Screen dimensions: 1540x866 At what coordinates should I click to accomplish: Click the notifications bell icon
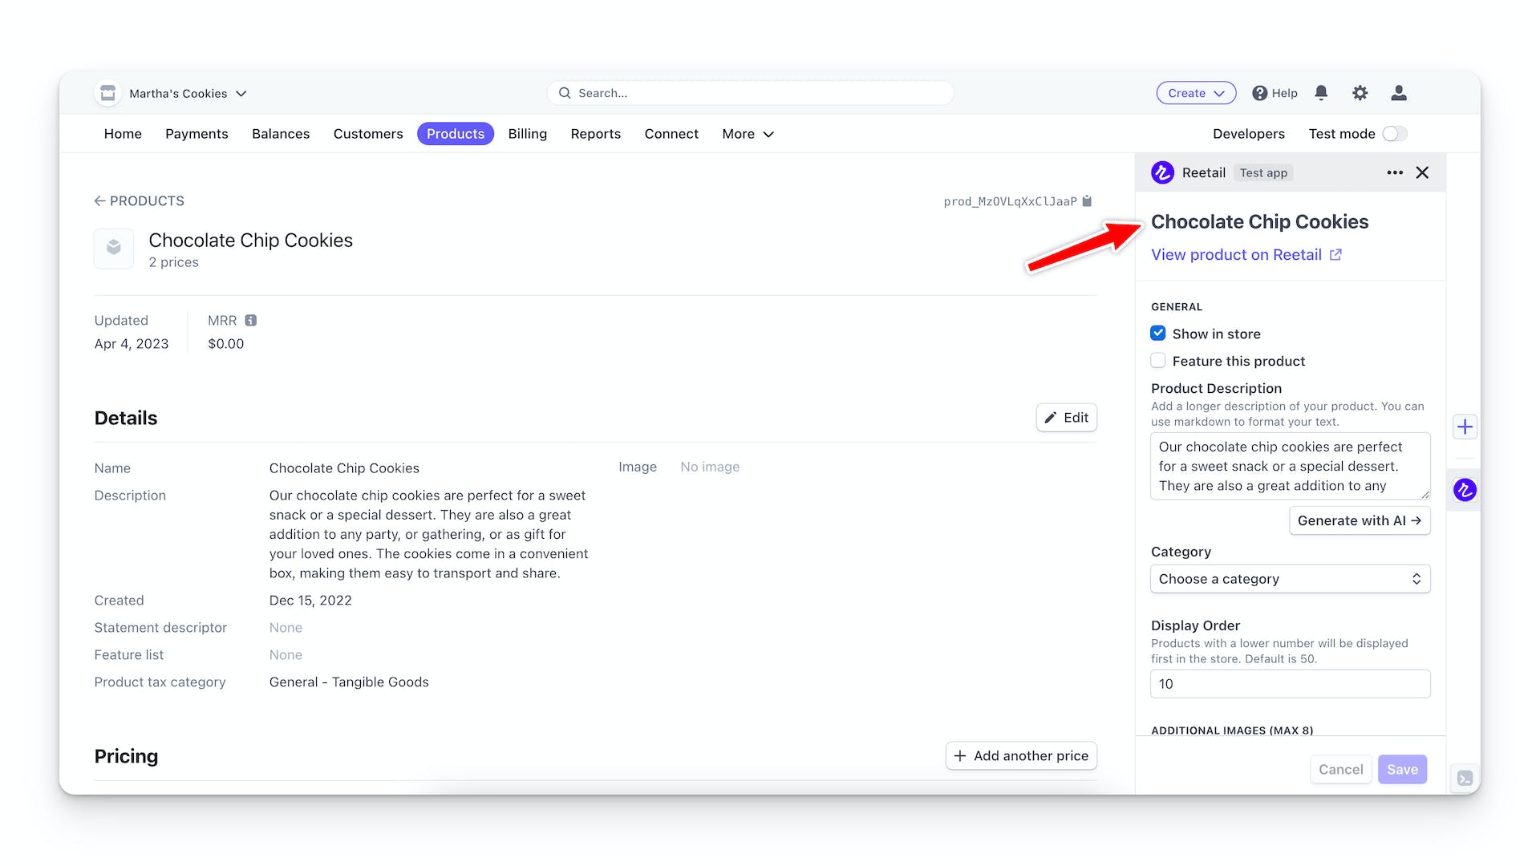pos(1321,93)
